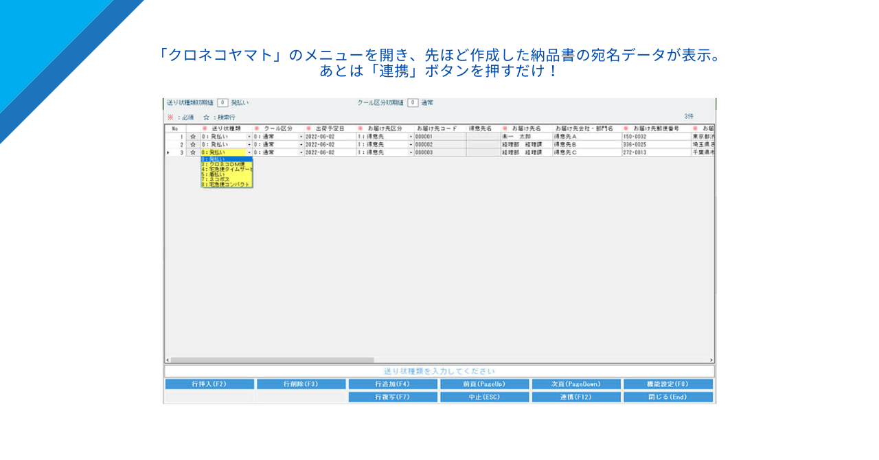Image resolution: width=879 pixels, height=460 pixels.
Task: Click the company cell '得意先Ｃ'
Action: (x=587, y=152)
